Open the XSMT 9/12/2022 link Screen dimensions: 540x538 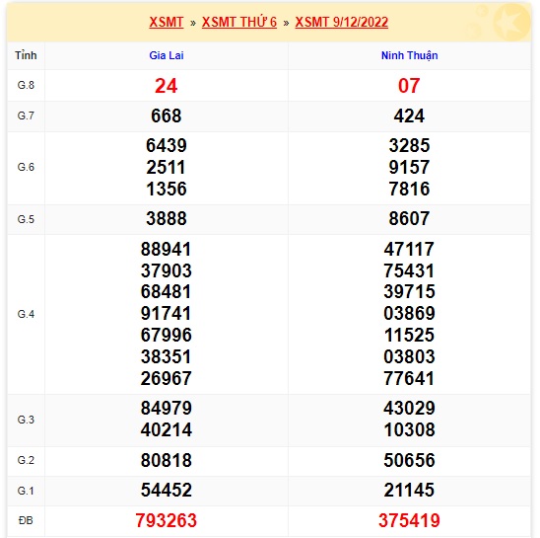[342, 22]
